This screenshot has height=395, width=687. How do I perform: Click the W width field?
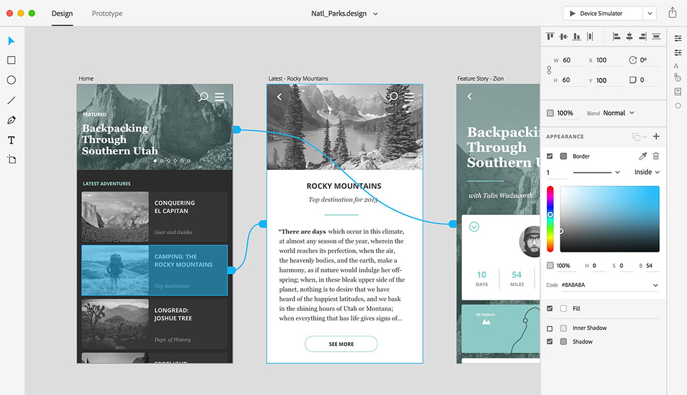[x=574, y=60]
